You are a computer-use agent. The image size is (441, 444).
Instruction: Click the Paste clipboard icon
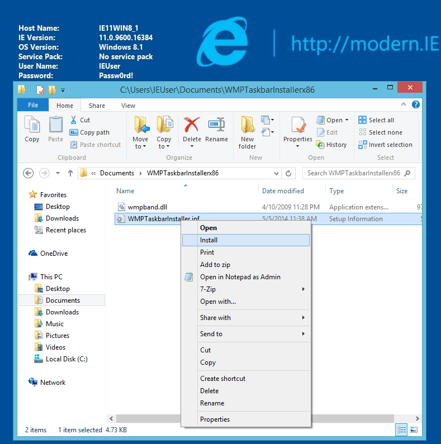point(55,129)
